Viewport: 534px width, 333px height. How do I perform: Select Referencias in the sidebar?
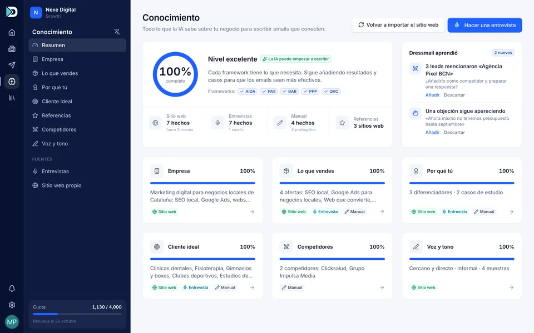click(x=77, y=115)
